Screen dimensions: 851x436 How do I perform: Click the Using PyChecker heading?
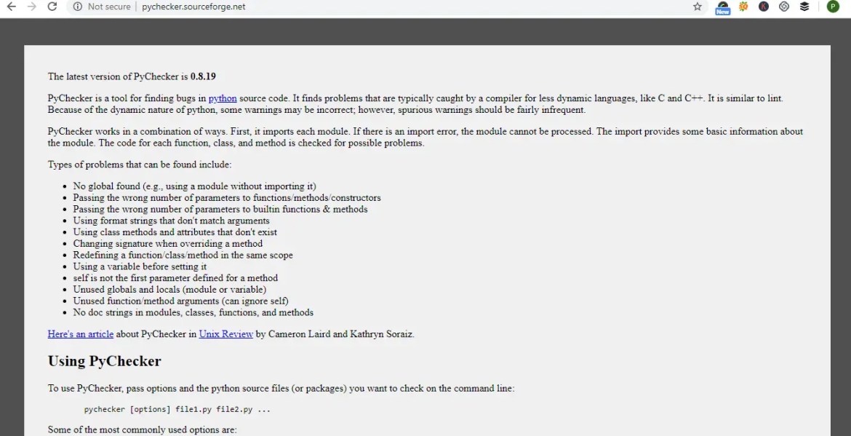[104, 361]
